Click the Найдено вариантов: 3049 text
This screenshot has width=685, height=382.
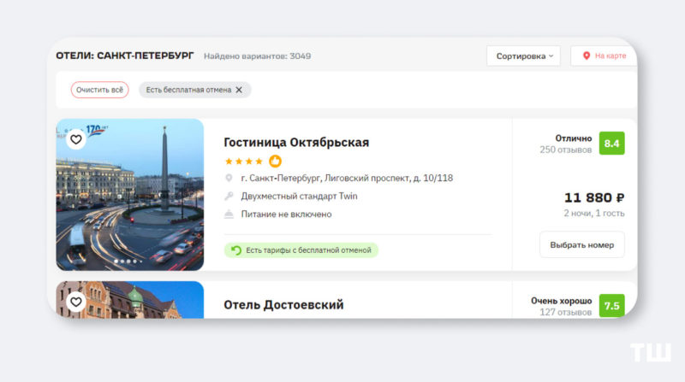[x=258, y=56]
